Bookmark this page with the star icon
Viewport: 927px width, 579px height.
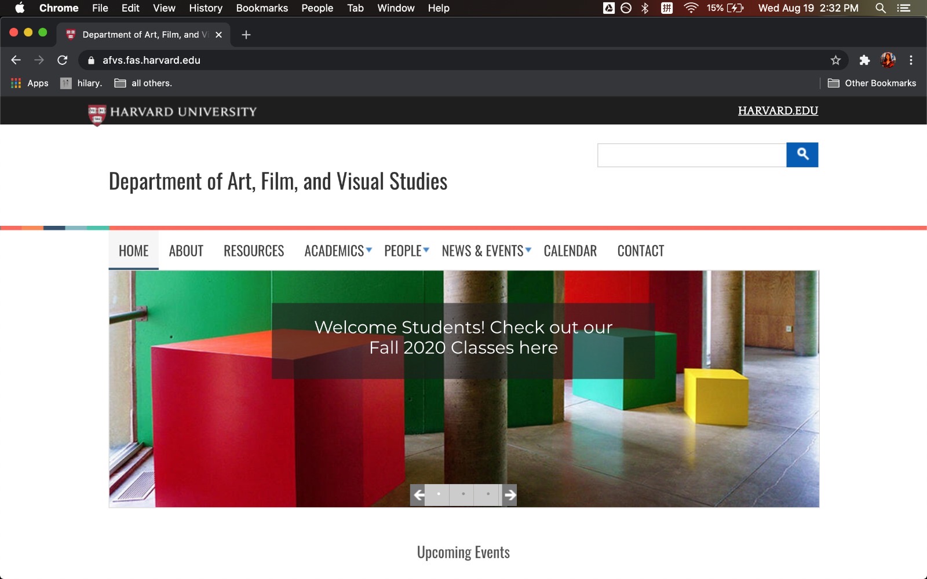click(835, 60)
